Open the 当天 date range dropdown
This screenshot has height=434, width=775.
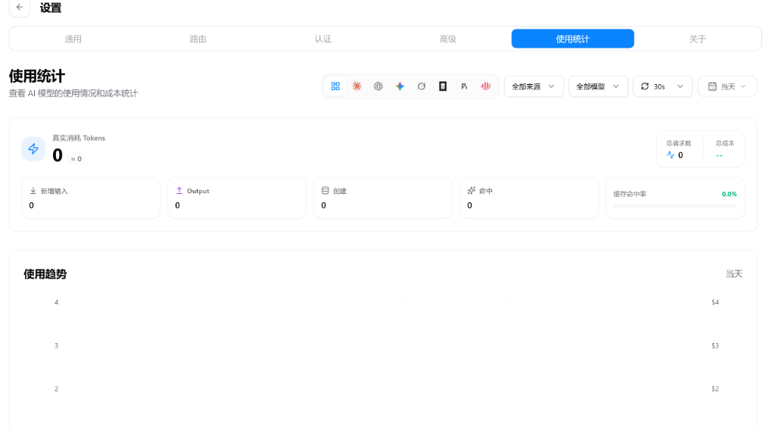coord(727,86)
